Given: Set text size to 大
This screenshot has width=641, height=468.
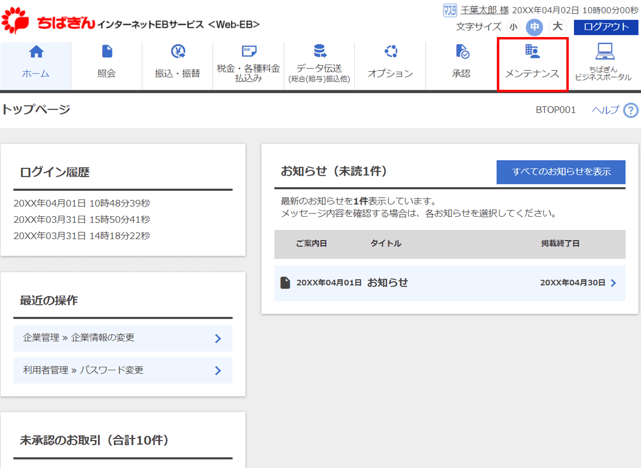Looking at the screenshot, I should point(557,27).
